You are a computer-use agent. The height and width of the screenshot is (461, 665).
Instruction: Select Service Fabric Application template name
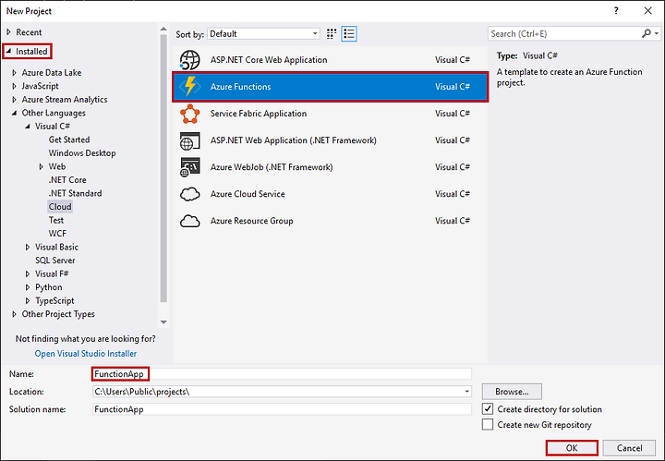point(259,114)
